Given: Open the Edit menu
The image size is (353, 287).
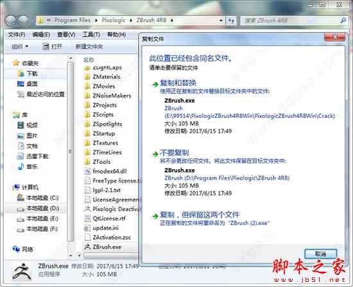Looking at the screenshot, I should click(41, 35).
